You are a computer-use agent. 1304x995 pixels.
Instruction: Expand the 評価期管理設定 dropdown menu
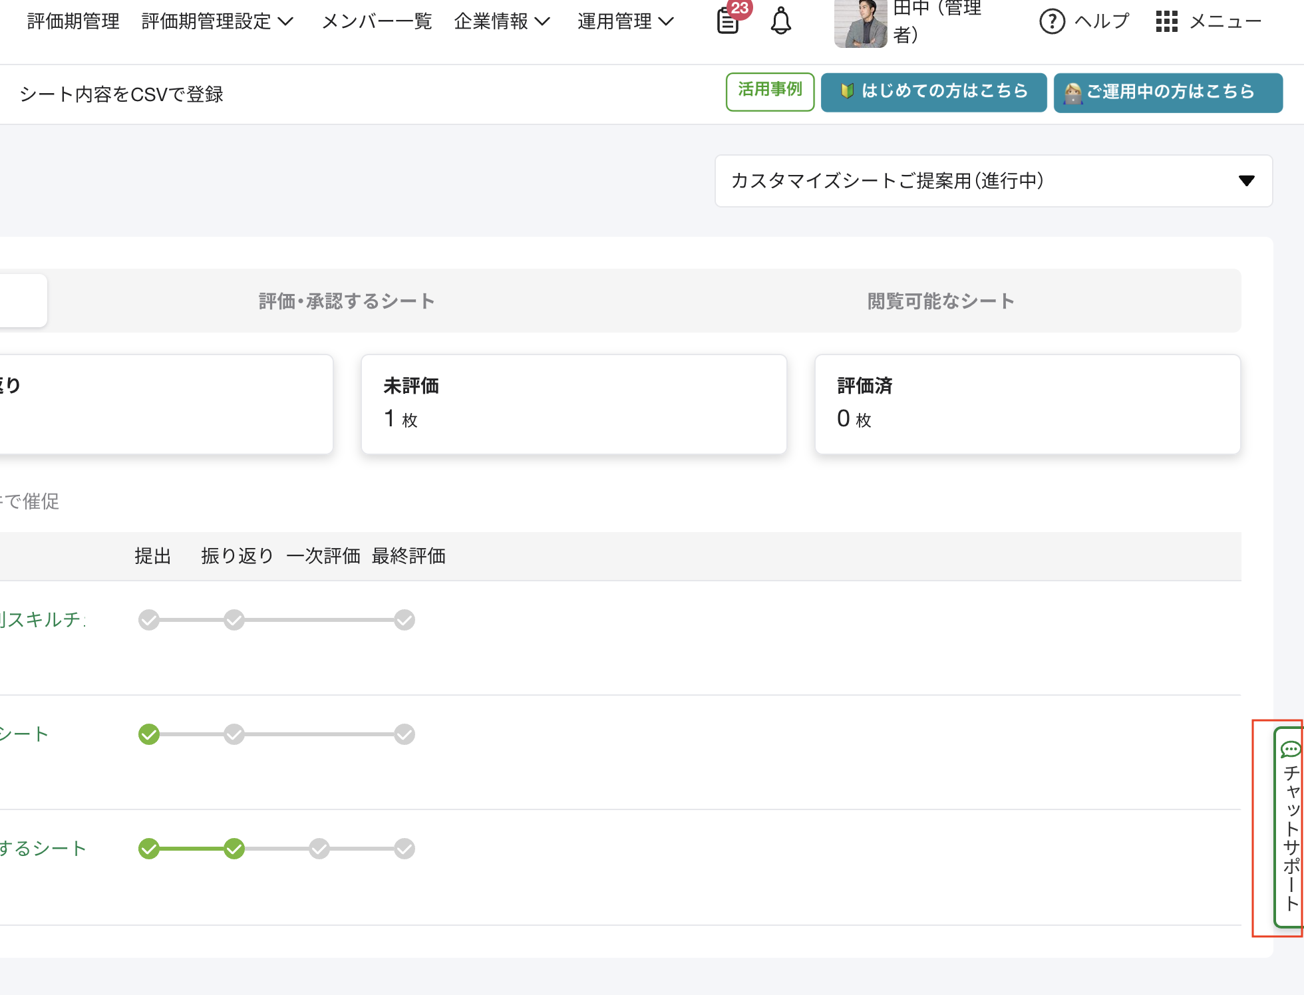217,21
